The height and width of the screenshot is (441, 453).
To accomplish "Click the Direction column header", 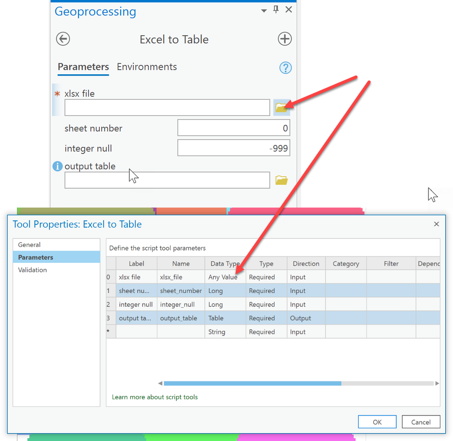I will pos(306,263).
